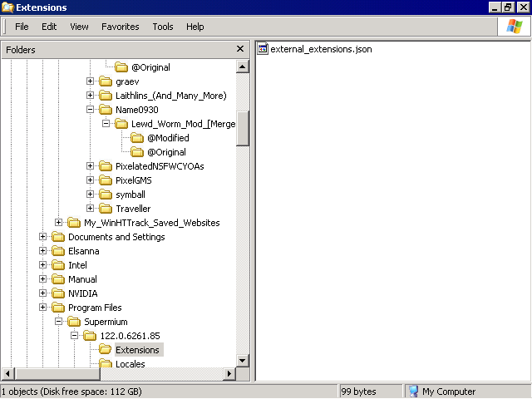Expand the Manual folder

[x=42, y=279]
